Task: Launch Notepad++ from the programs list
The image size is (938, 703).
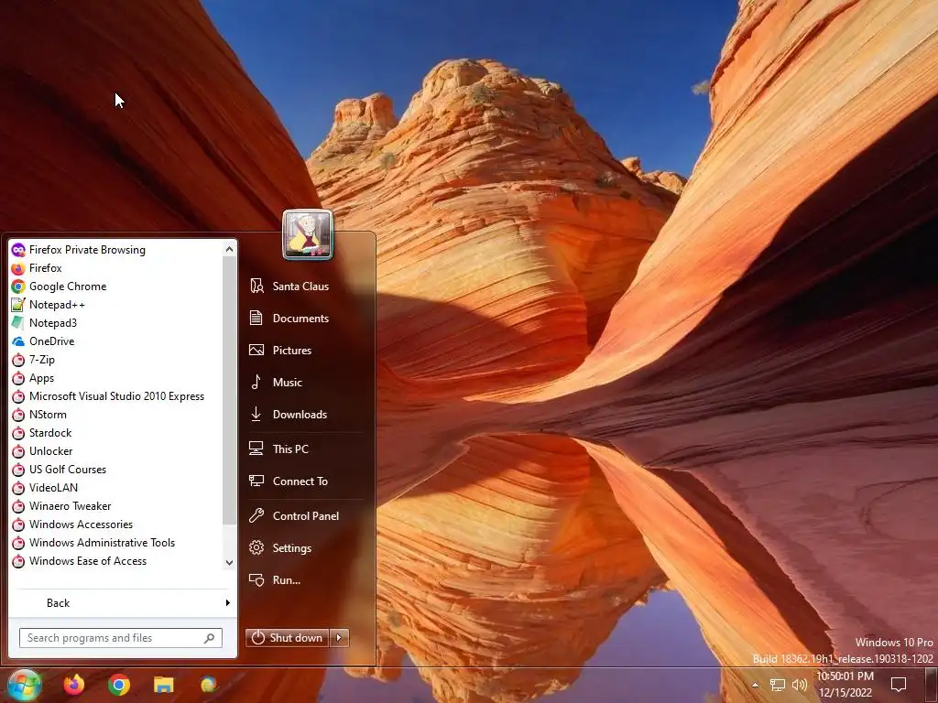Action: (x=115, y=305)
